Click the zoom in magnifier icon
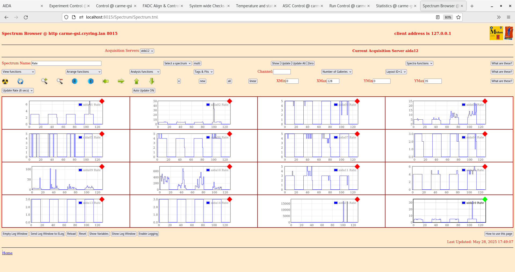The height and width of the screenshot is (272, 515). [44, 81]
